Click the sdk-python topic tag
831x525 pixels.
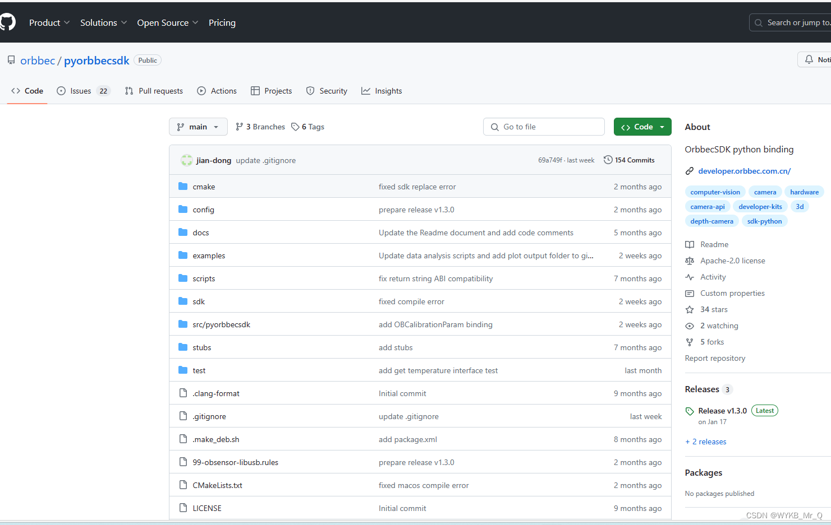pyautogui.click(x=764, y=221)
